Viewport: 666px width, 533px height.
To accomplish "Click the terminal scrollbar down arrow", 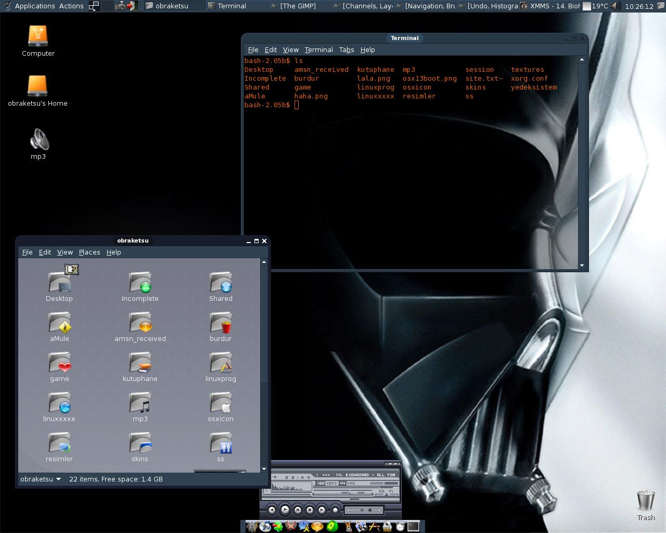I will [582, 265].
